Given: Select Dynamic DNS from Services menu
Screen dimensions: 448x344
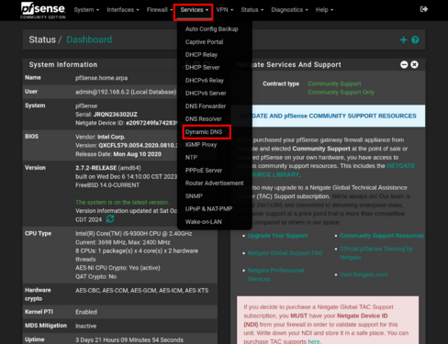Looking at the screenshot, I should 204,132.
